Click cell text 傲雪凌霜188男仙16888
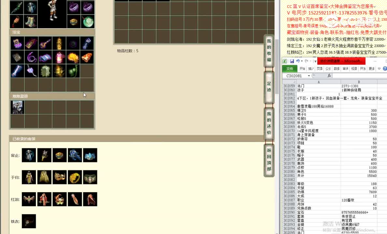This screenshot has width=387, height=234. pyautogui.click(x=318, y=106)
